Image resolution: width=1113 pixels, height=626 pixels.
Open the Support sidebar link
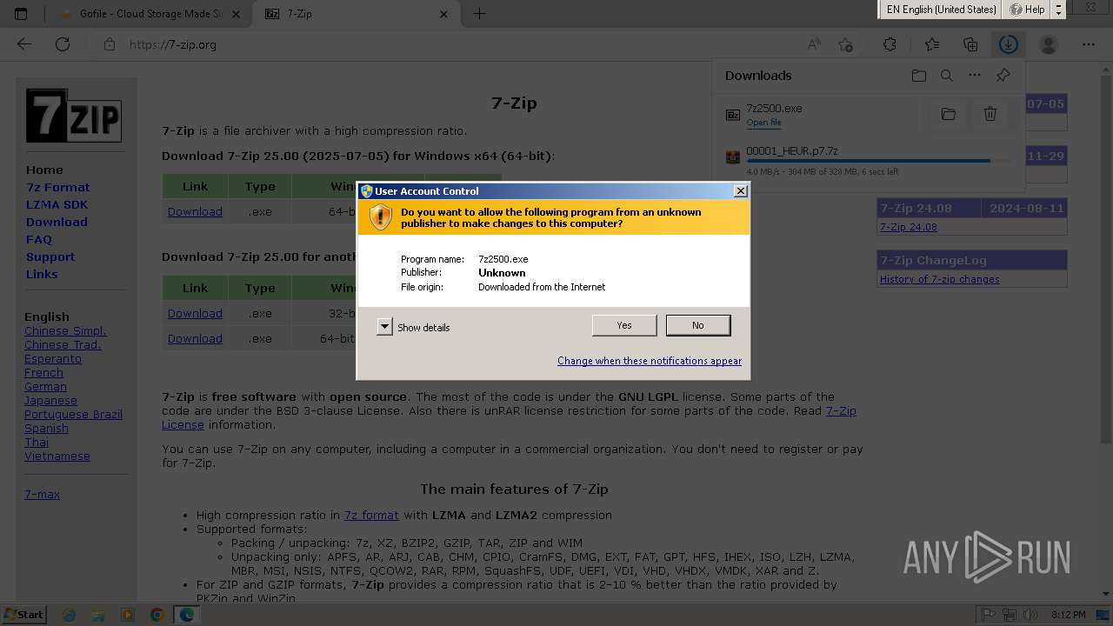[50, 256]
